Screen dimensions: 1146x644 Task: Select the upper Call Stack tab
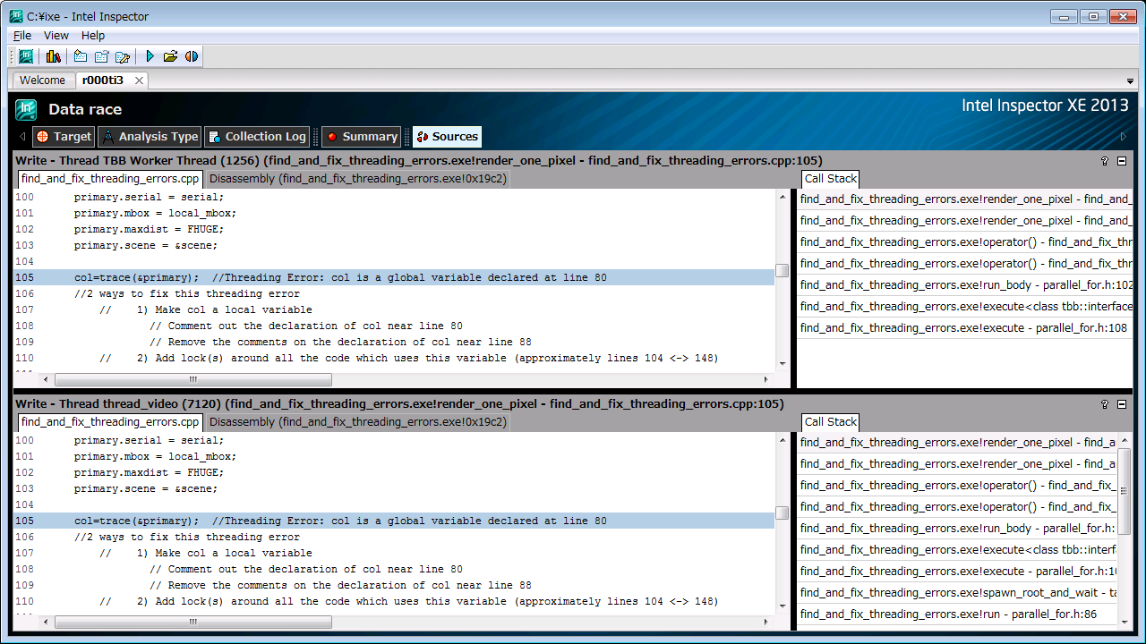coord(831,179)
